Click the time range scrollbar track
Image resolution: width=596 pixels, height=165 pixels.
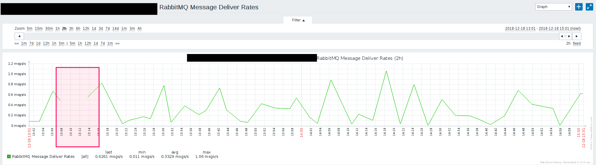291,36
